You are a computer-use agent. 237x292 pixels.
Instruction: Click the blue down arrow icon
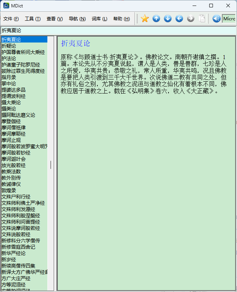(x=168, y=19)
